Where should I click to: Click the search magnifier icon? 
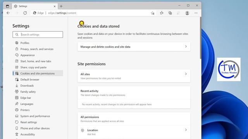point(17,34)
